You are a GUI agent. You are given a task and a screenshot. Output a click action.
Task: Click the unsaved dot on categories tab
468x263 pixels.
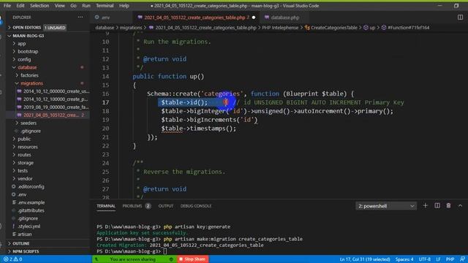coord(254,18)
